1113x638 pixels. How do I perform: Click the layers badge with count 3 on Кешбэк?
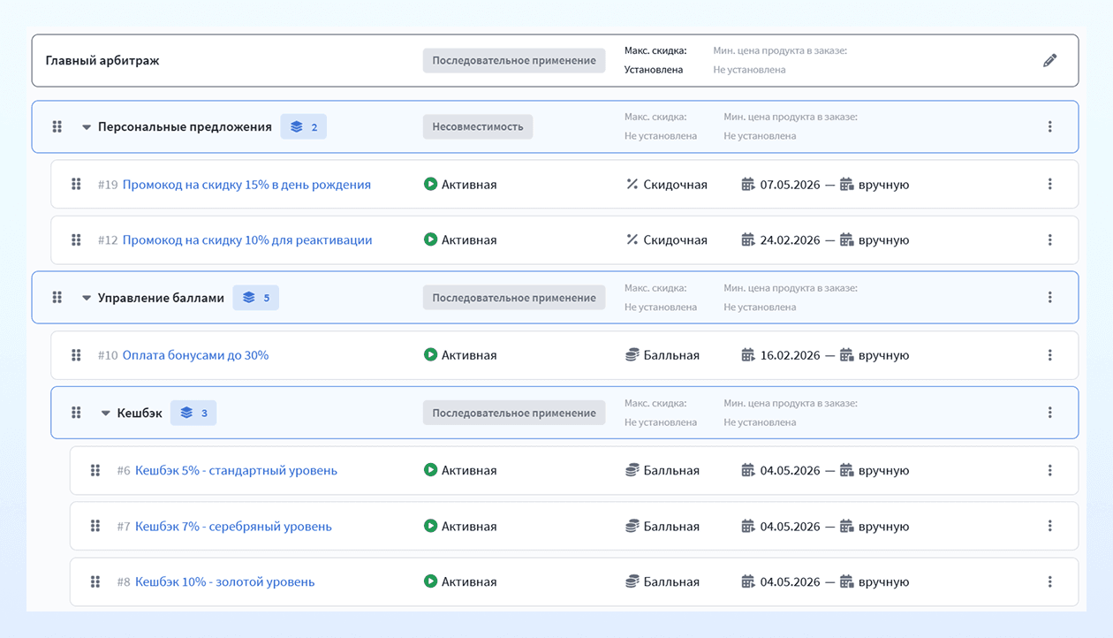(x=193, y=413)
